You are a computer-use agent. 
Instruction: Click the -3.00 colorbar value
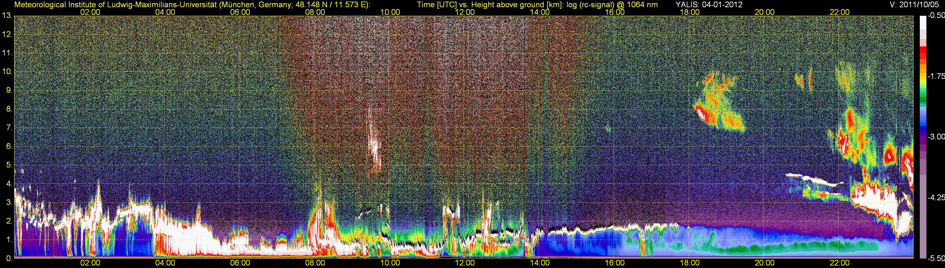(x=936, y=137)
